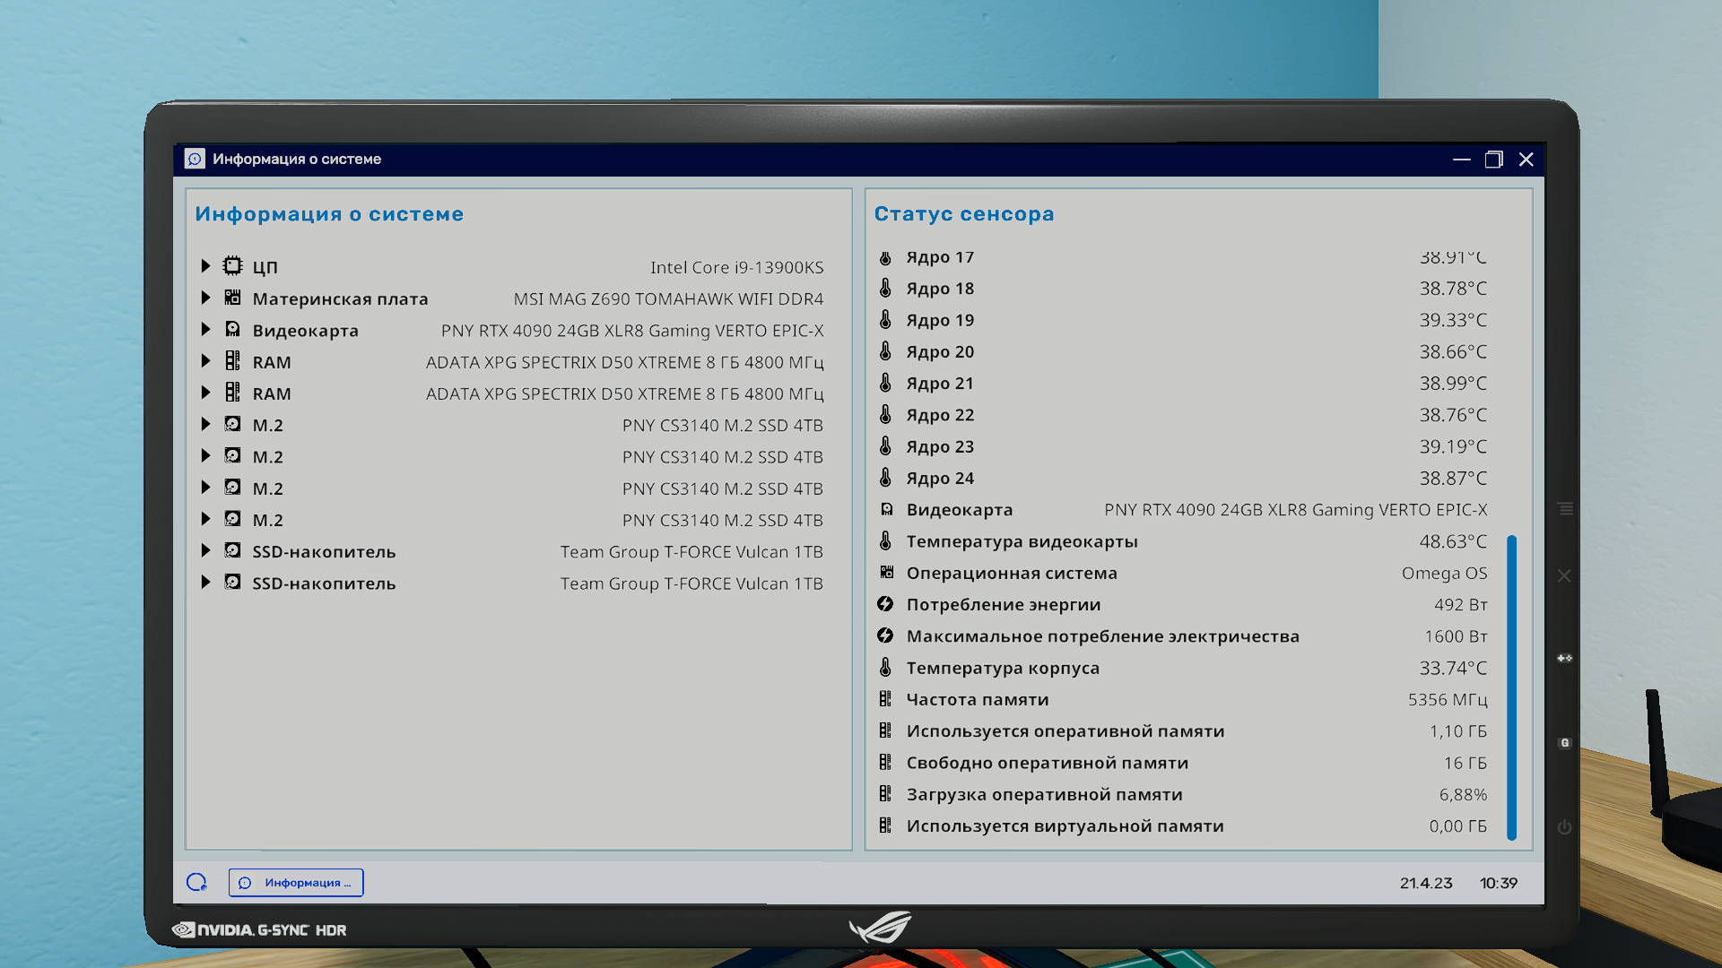The width and height of the screenshot is (1722, 968).
Task: Click the Ядро 23 sensor row label
Action: (940, 446)
